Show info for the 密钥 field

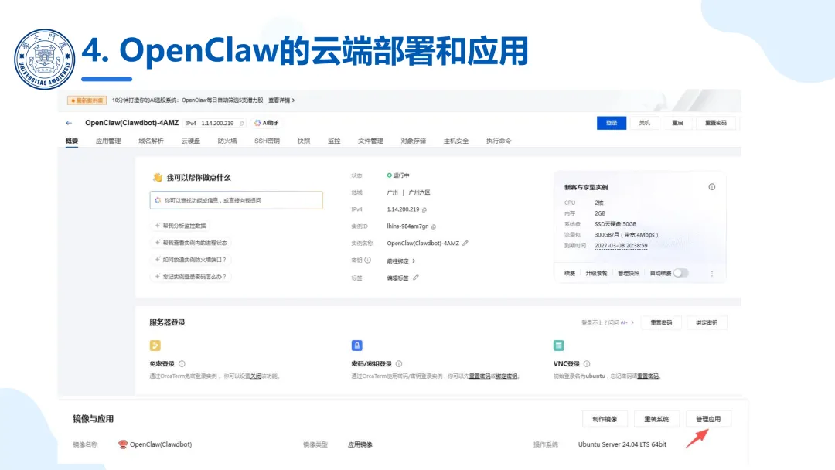pyautogui.click(x=367, y=261)
